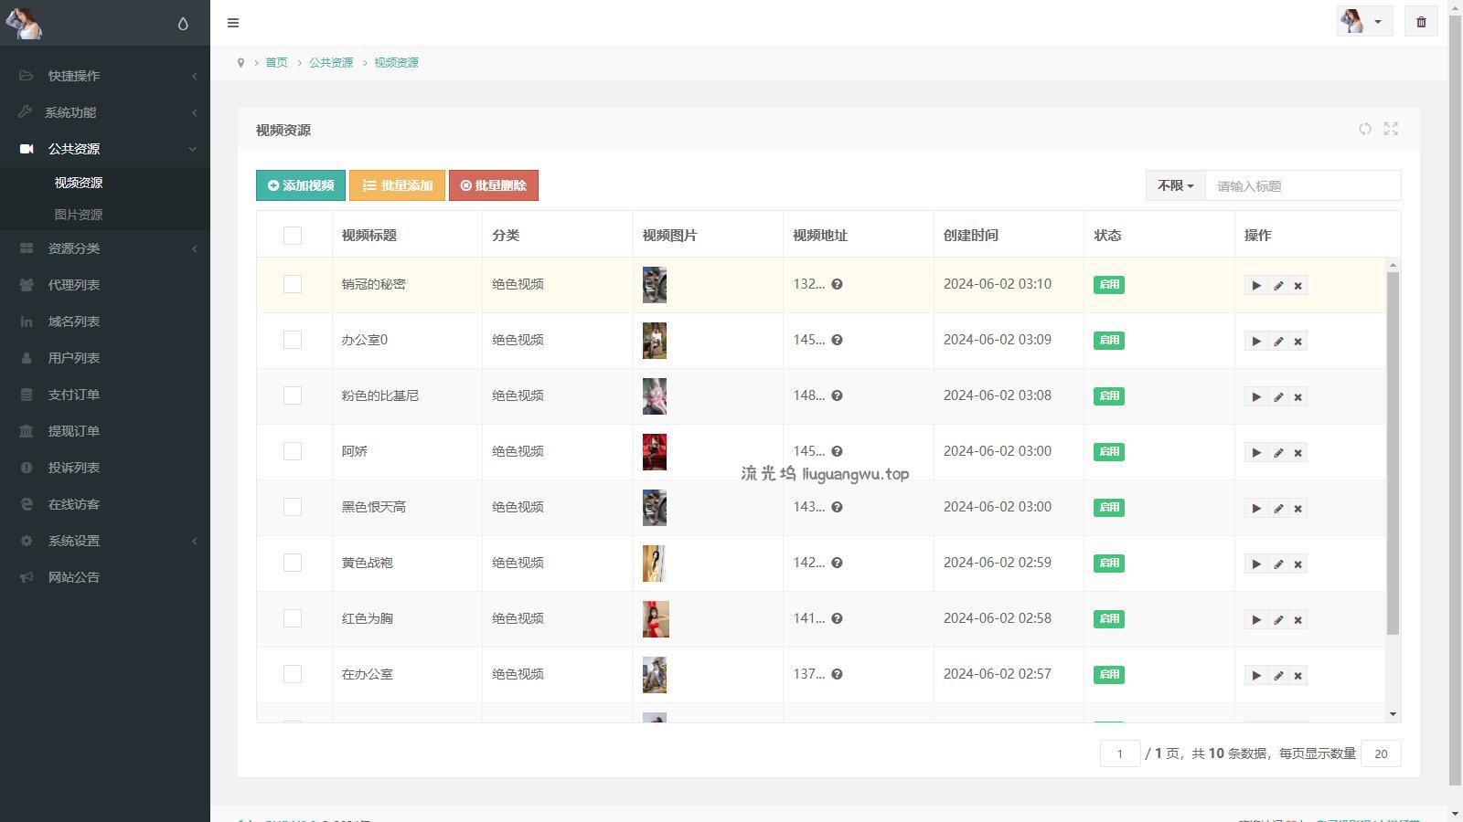
Task: Tick the checkbox for 黑色恨天高 row
Action: point(293,507)
